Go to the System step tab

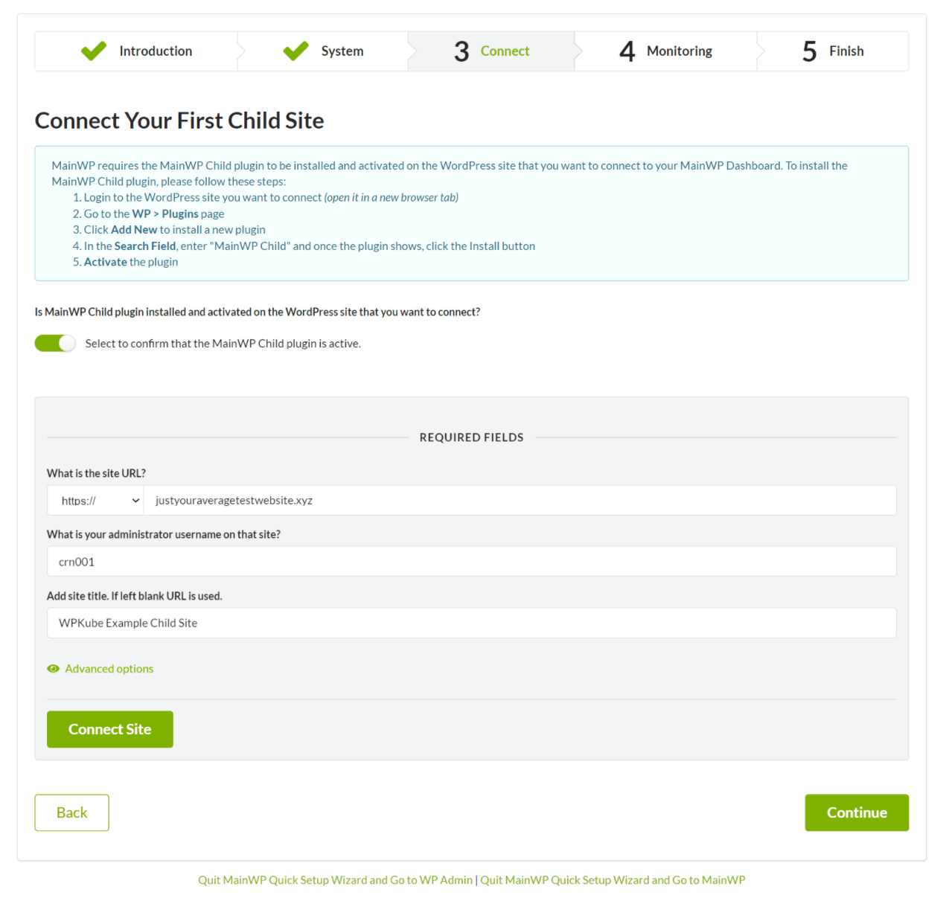point(342,51)
